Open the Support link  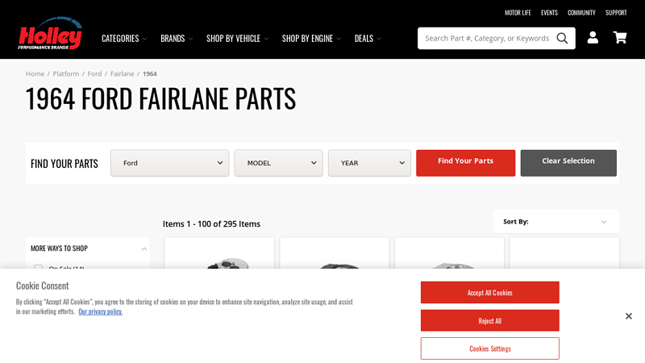[x=616, y=13]
